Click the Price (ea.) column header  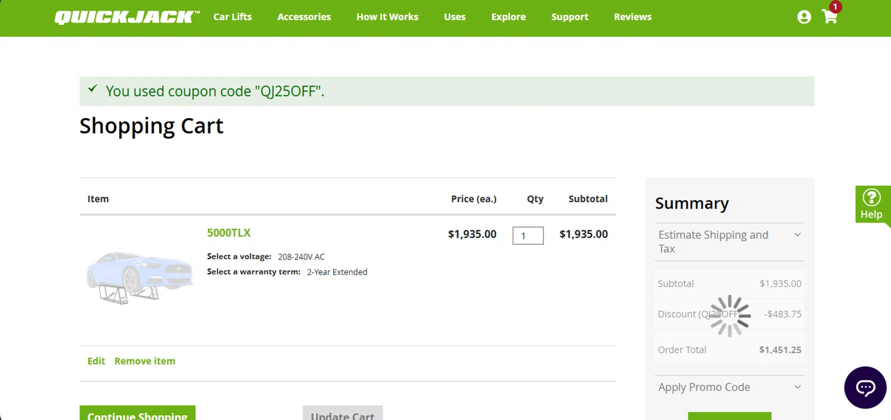473,199
